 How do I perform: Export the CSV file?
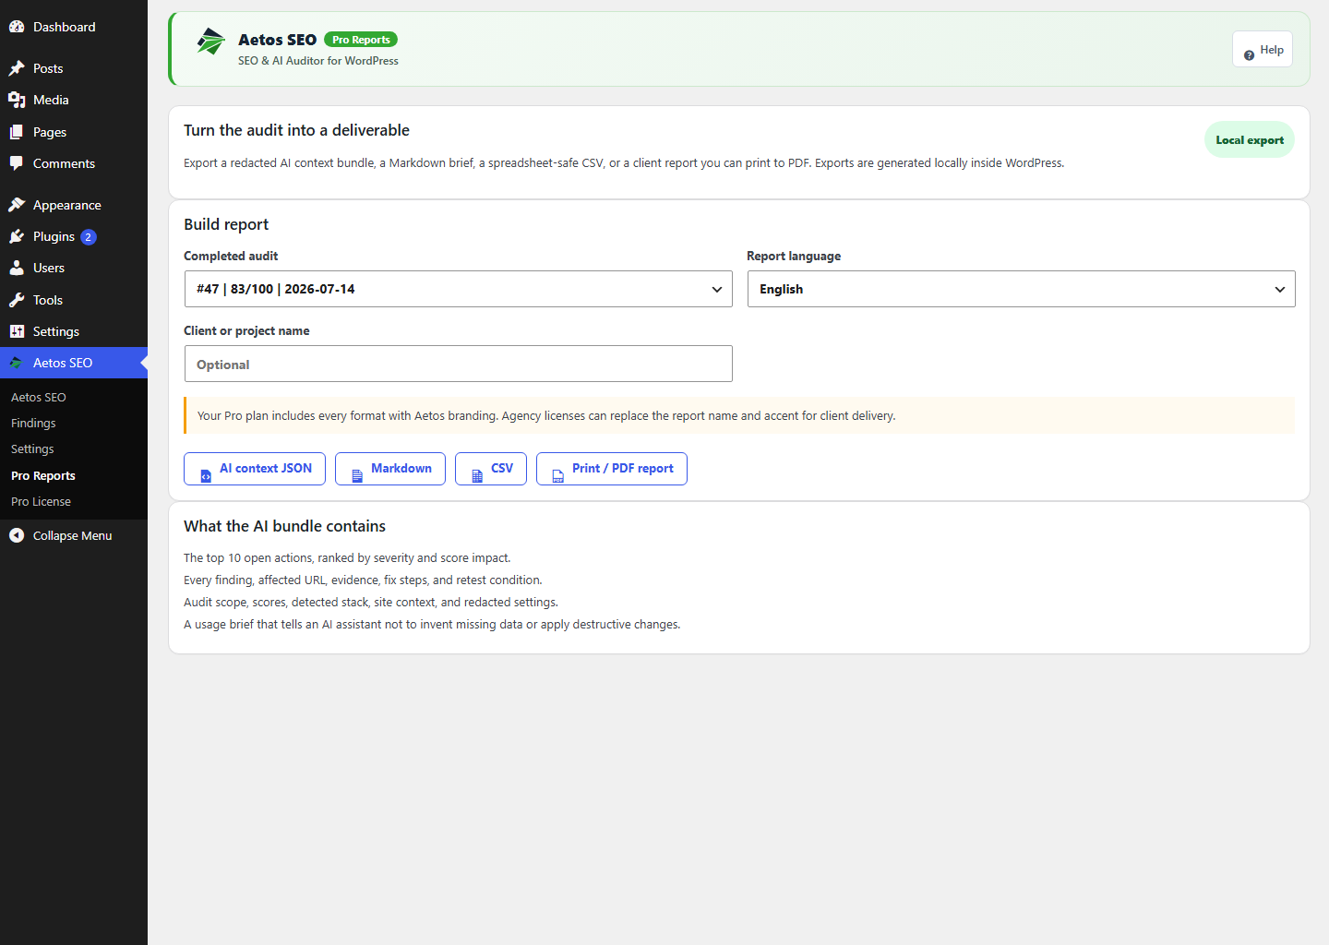click(491, 469)
